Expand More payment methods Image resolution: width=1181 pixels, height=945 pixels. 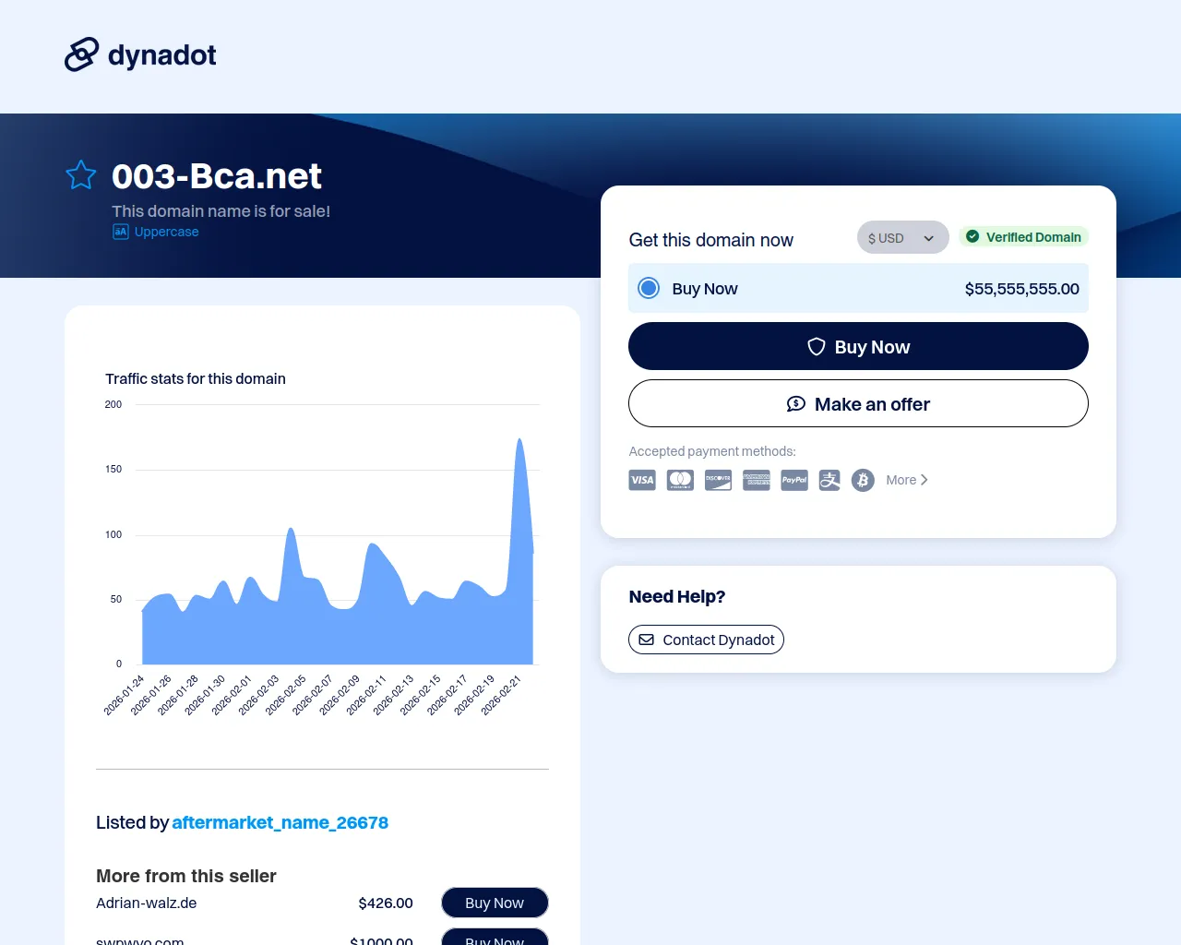tap(907, 480)
